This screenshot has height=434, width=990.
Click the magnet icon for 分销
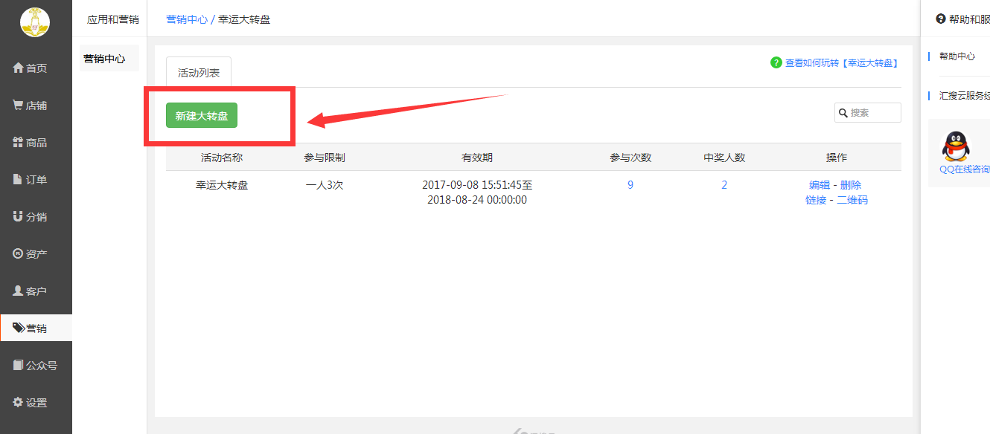pyautogui.click(x=19, y=217)
